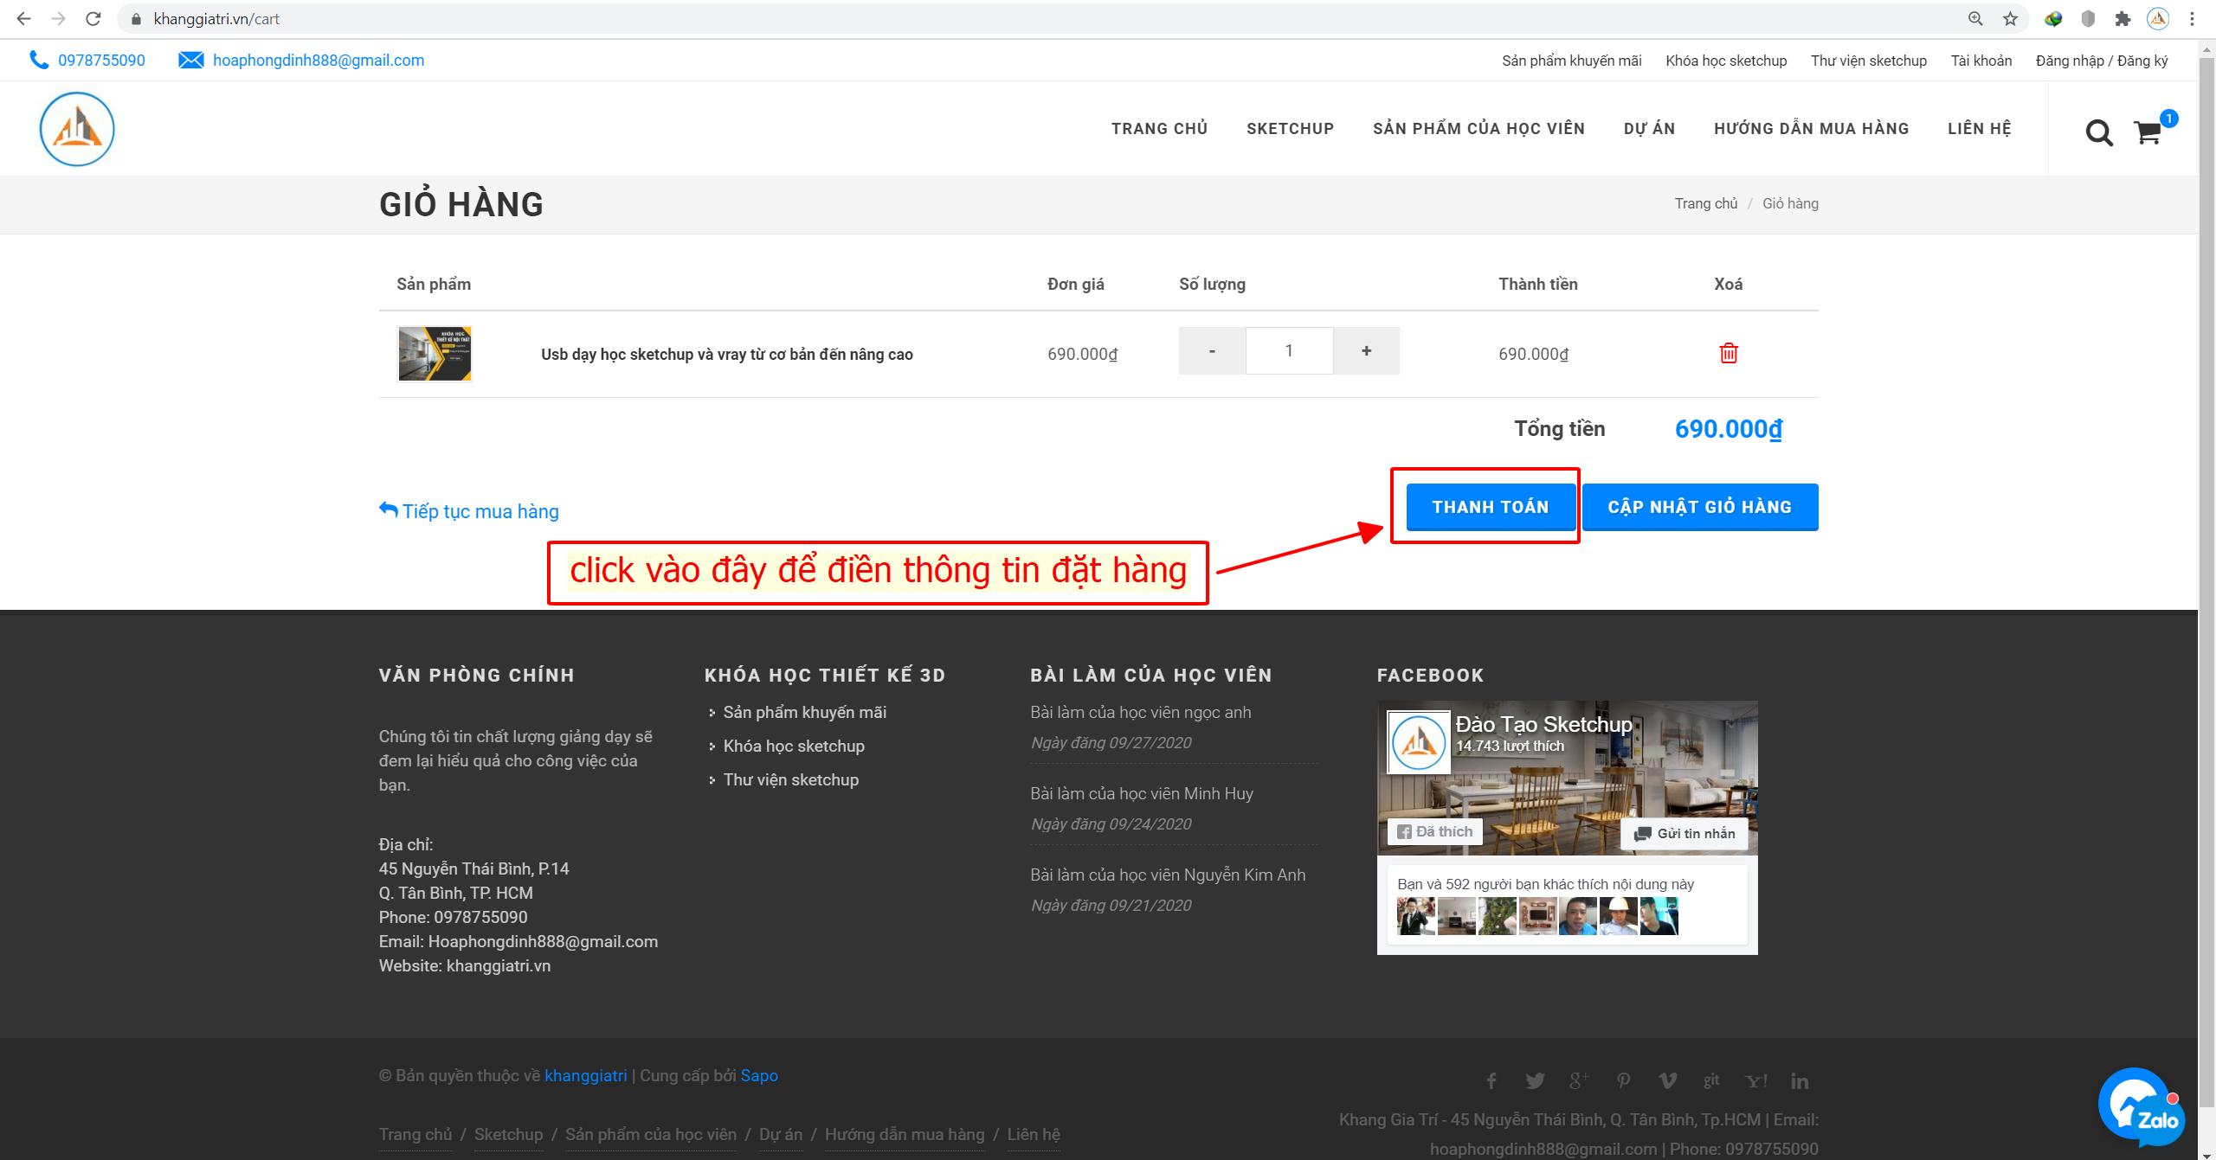2216x1160 pixels.
Task: Click CẬP NHẬT GIỎ HÀNG button
Action: (x=1699, y=507)
